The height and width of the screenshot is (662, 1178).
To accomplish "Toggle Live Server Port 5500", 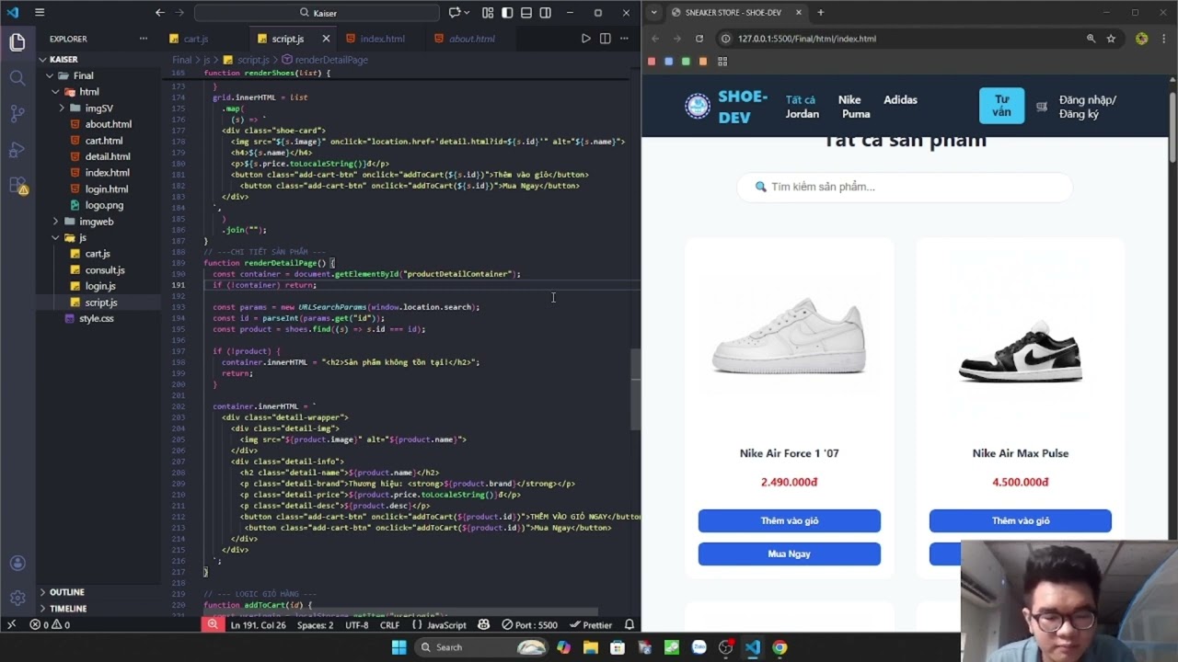I will click(x=530, y=624).
